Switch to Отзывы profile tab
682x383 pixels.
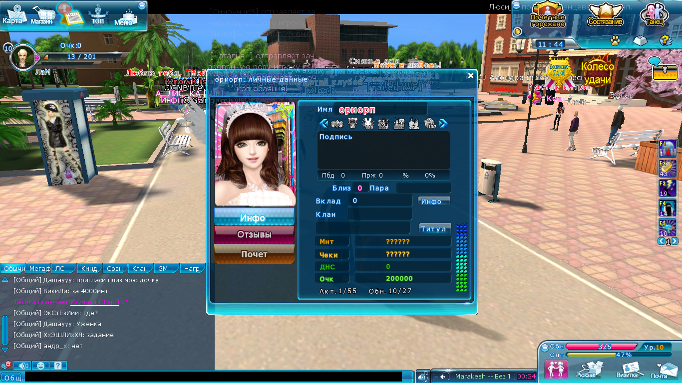pyautogui.click(x=254, y=234)
